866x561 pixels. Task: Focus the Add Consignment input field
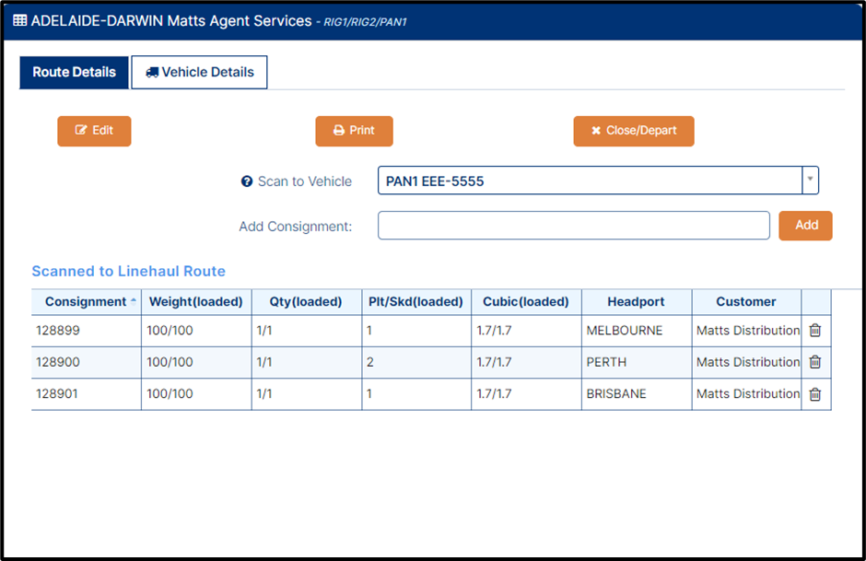pyautogui.click(x=574, y=226)
